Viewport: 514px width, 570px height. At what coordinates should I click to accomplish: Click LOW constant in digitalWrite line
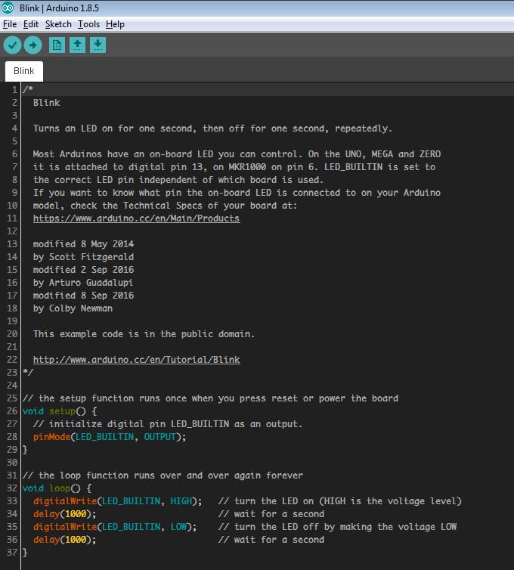(x=178, y=527)
